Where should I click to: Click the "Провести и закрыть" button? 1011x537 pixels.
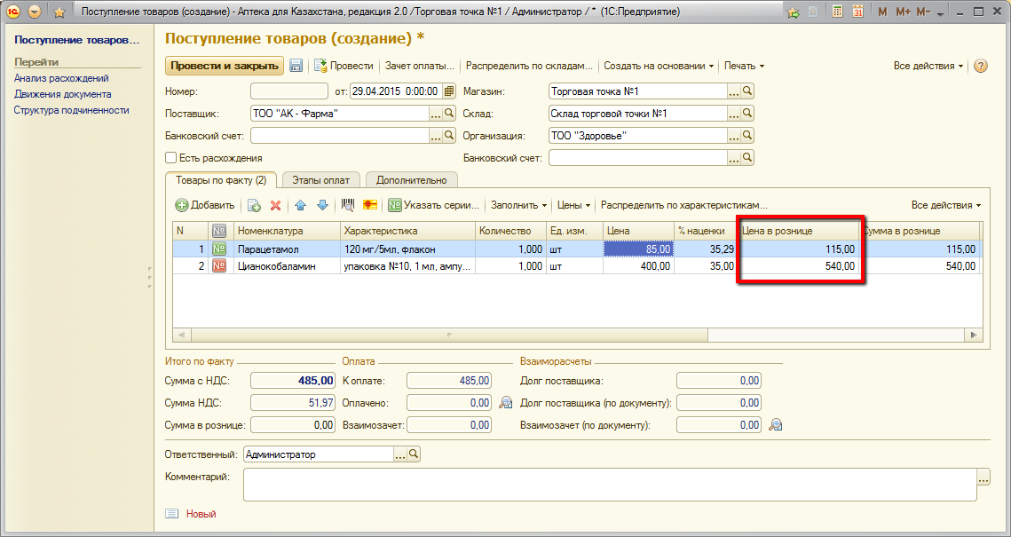coord(224,67)
